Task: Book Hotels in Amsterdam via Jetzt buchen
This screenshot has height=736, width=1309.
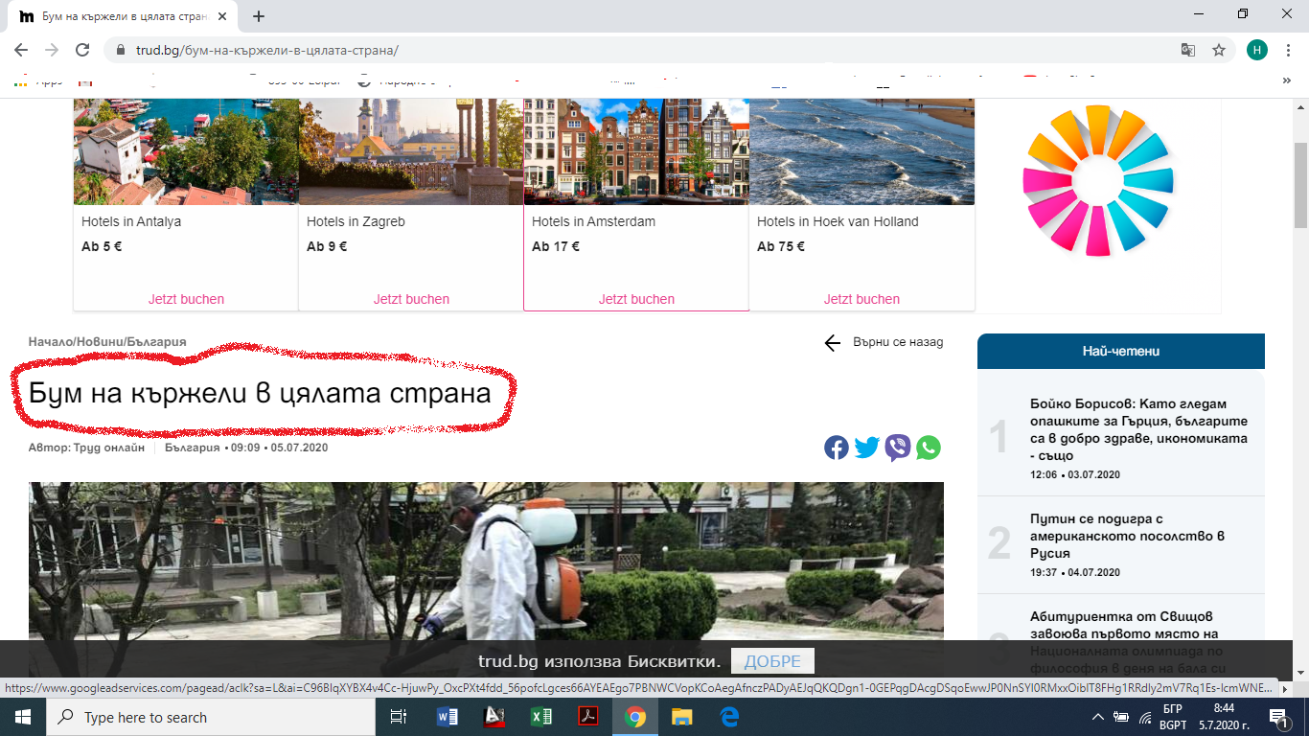Action: (636, 299)
